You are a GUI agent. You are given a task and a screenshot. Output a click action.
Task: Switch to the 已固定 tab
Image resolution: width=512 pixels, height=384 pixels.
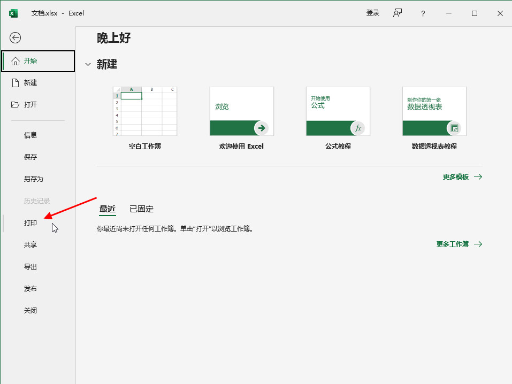(141, 209)
